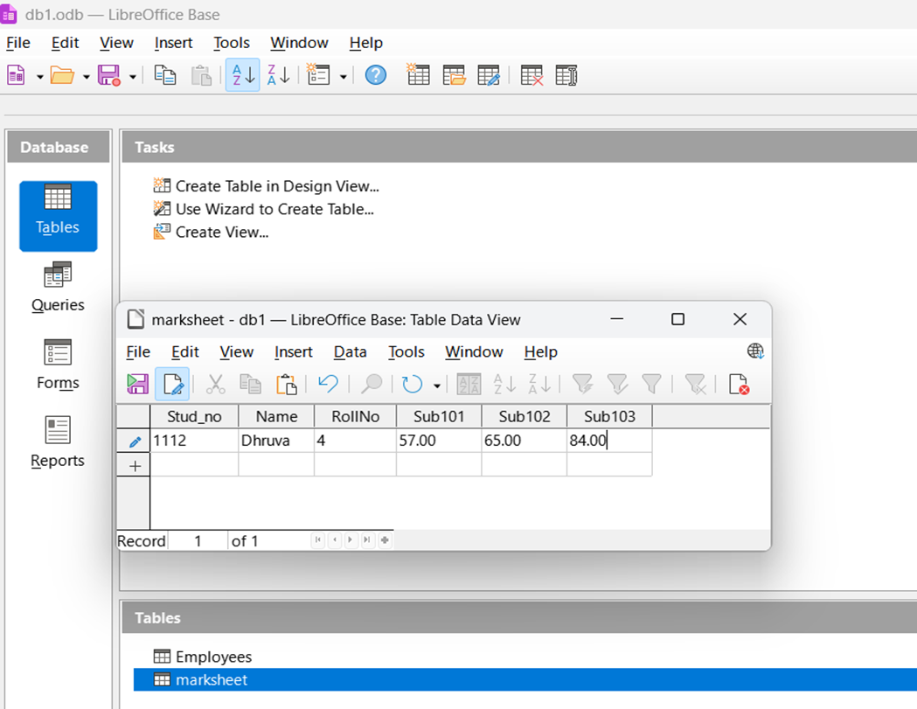This screenshot has width=917, height=709.
Task: Click Sort Descending icon in data view toolbar
Action: click(539, 385)
